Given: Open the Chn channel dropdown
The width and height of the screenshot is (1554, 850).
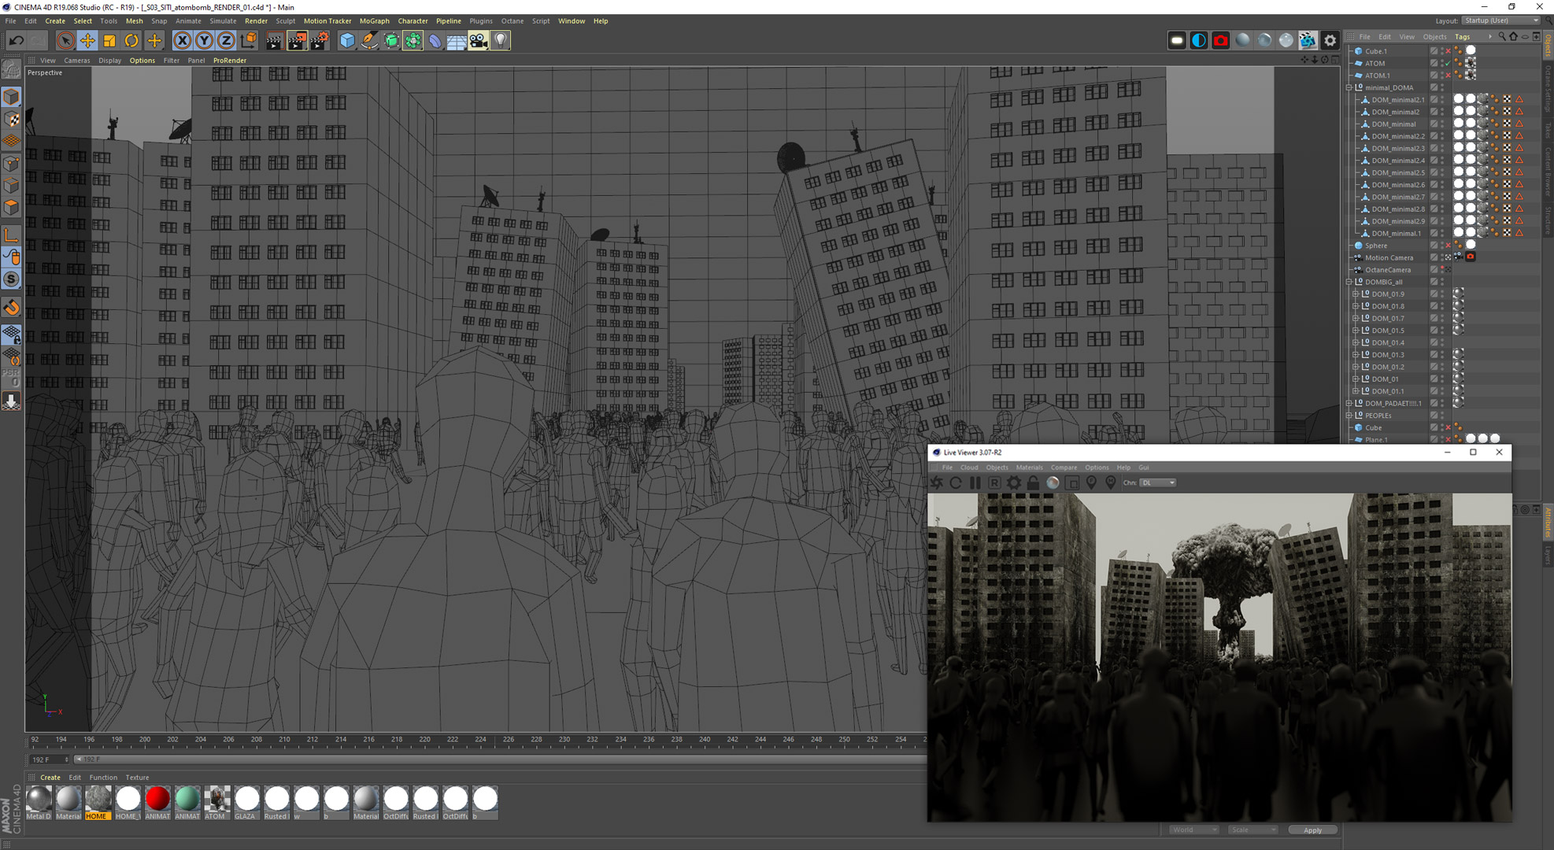Looking at the screenshot, I should click(1158, 482).
